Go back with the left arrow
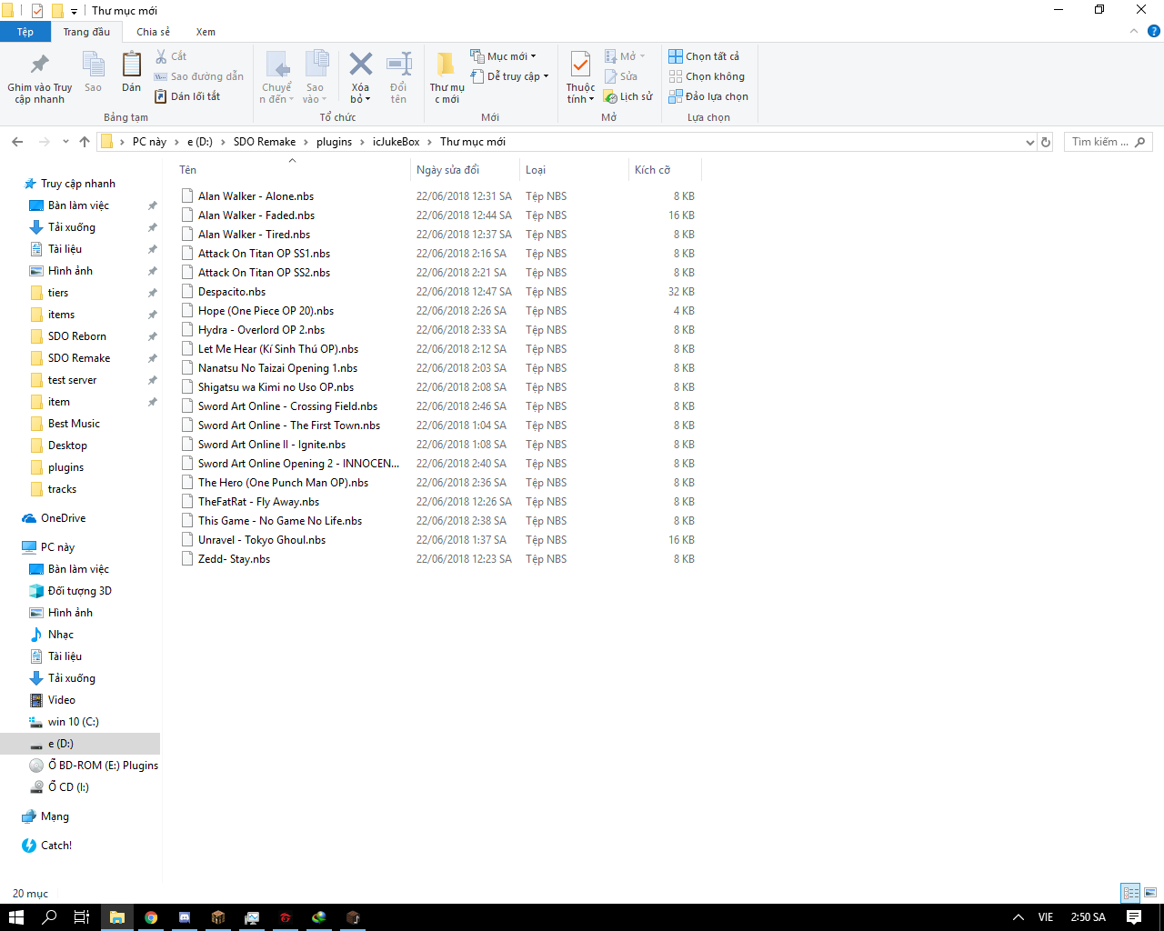 [17, 142]
